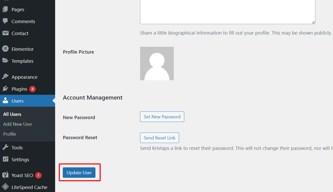The image size is (333, 192).
Task: Click the Appearance paintbrush icon
Action: [5, 77]
